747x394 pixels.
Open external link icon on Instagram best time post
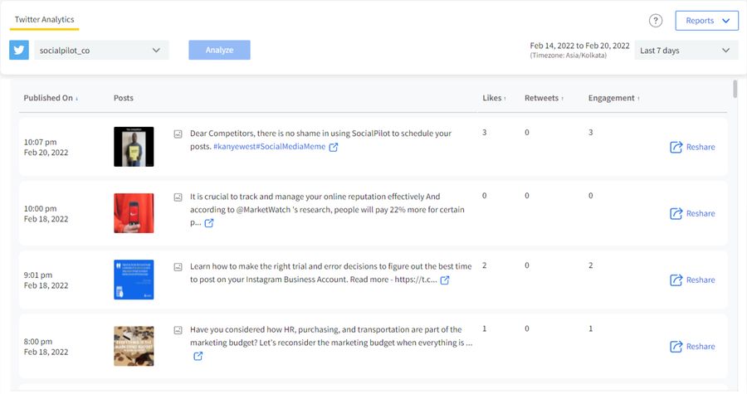(x=445, y=280)
